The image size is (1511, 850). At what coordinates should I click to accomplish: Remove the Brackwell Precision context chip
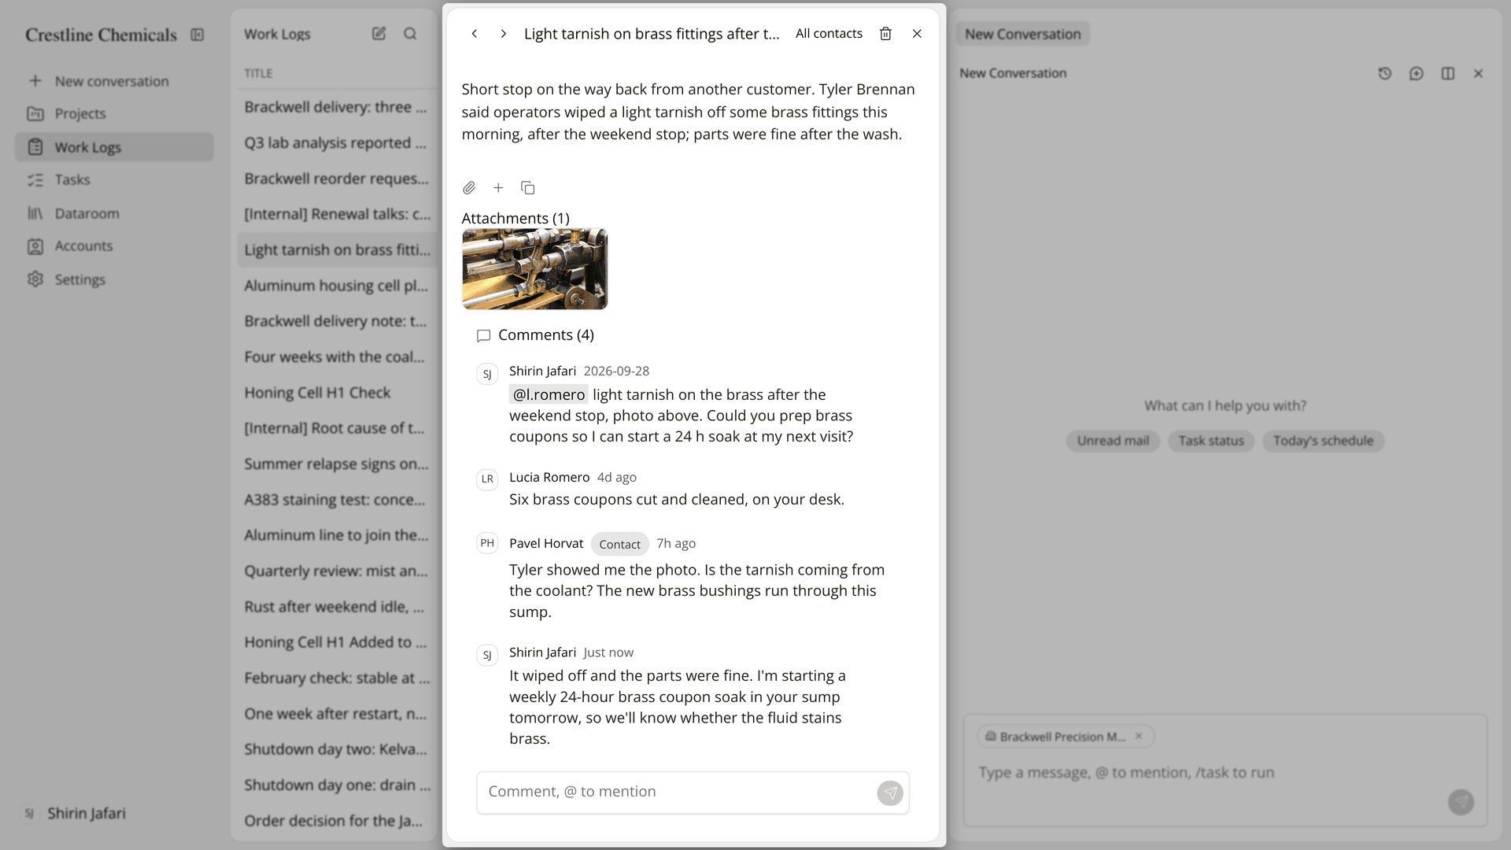[x=1139, y=736]
